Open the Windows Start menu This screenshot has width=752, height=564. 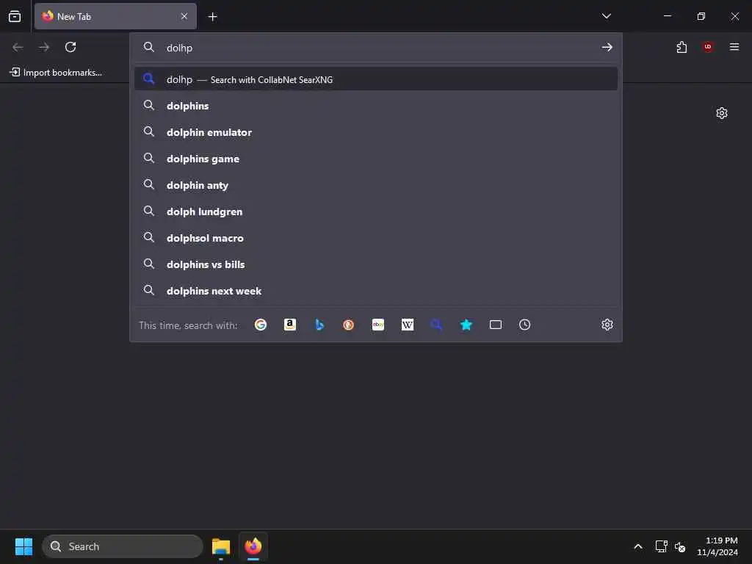pos(23,546)
